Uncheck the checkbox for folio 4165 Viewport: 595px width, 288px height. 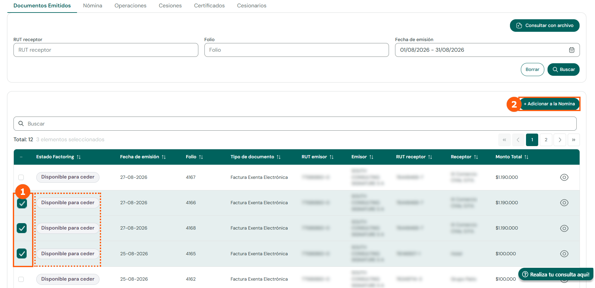pos(22,254)
